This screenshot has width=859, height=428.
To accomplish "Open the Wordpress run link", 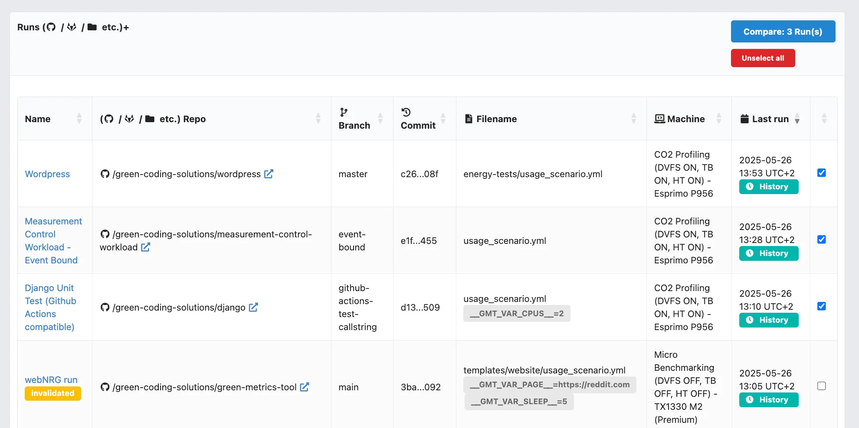I will [47, 174].
